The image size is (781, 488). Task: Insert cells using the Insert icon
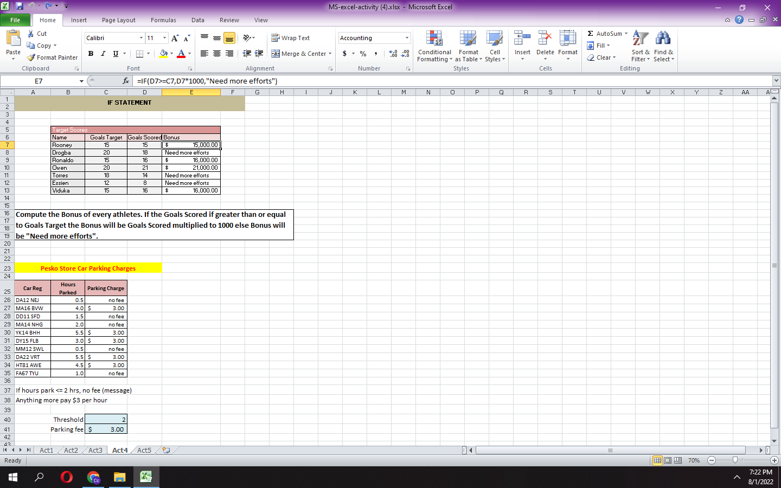click(x=522, y=38)
